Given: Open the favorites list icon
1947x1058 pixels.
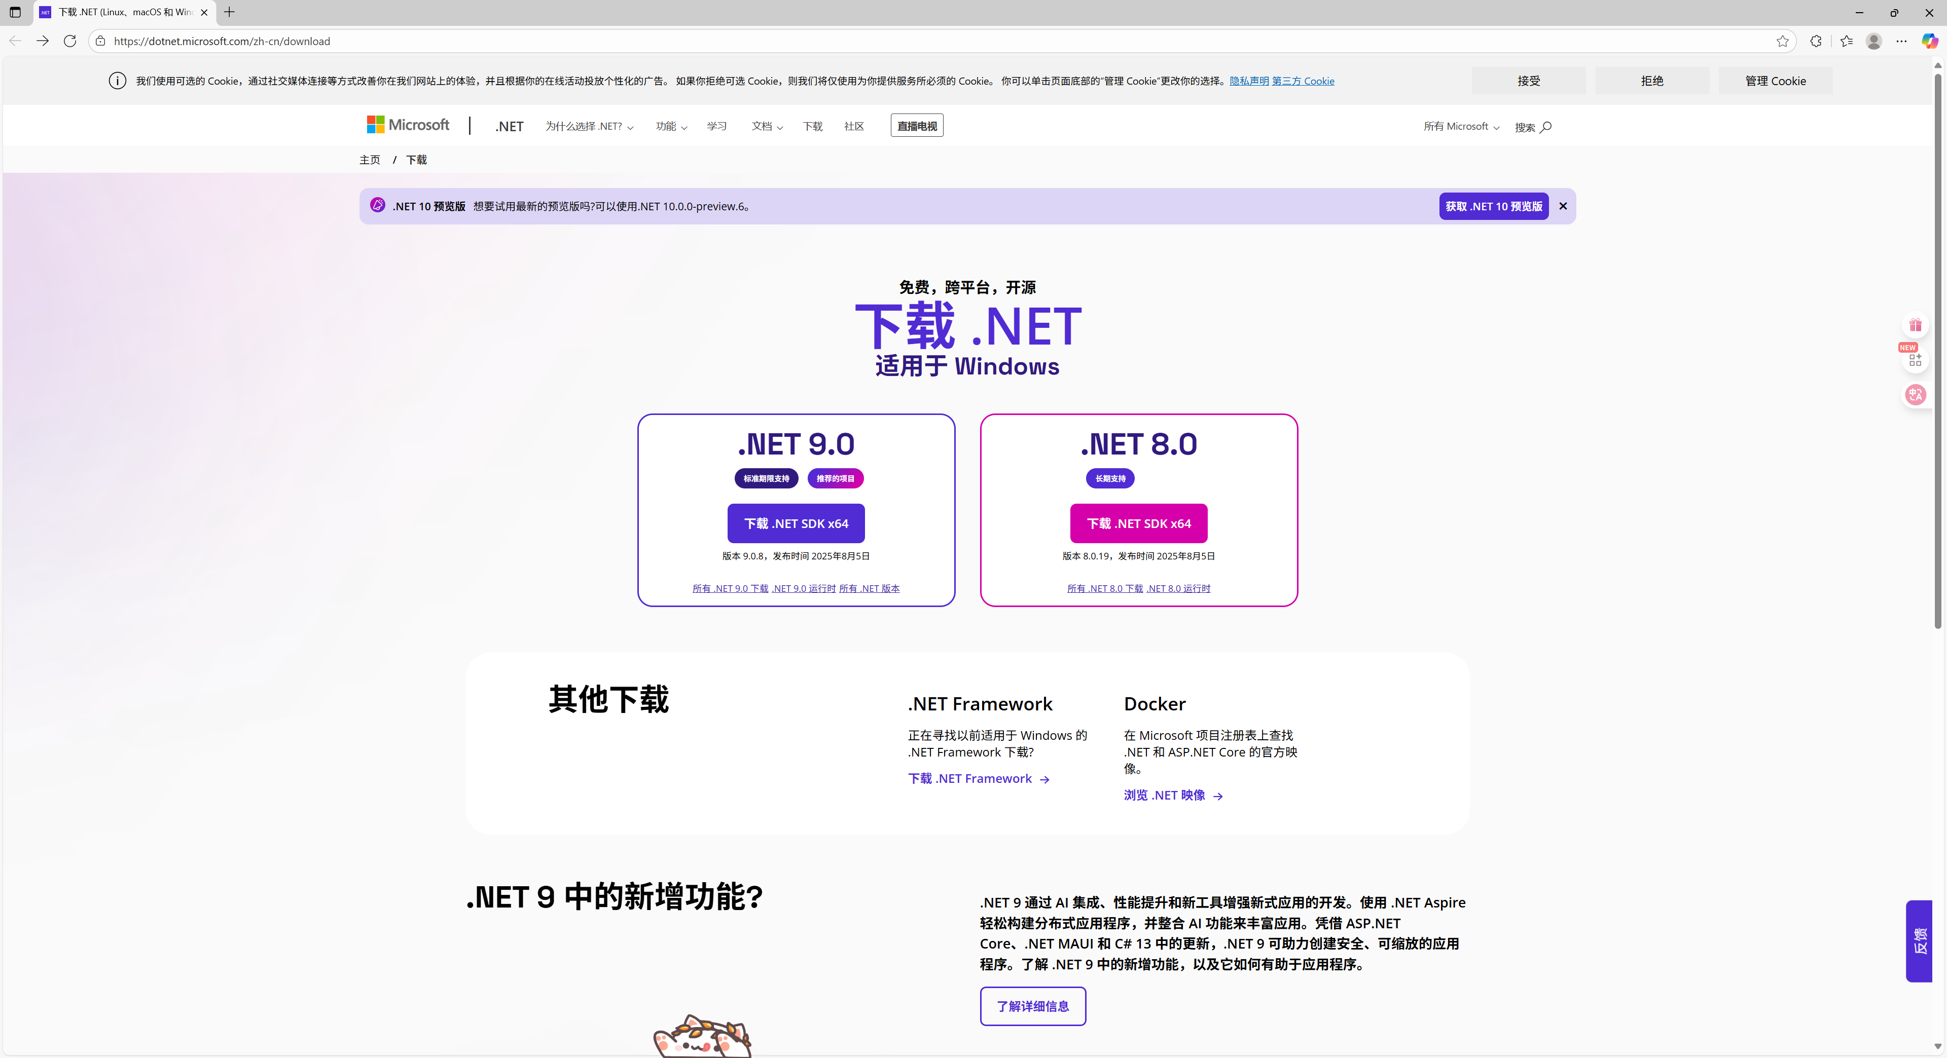Looking at the screenshot, I should [1847, 41].
